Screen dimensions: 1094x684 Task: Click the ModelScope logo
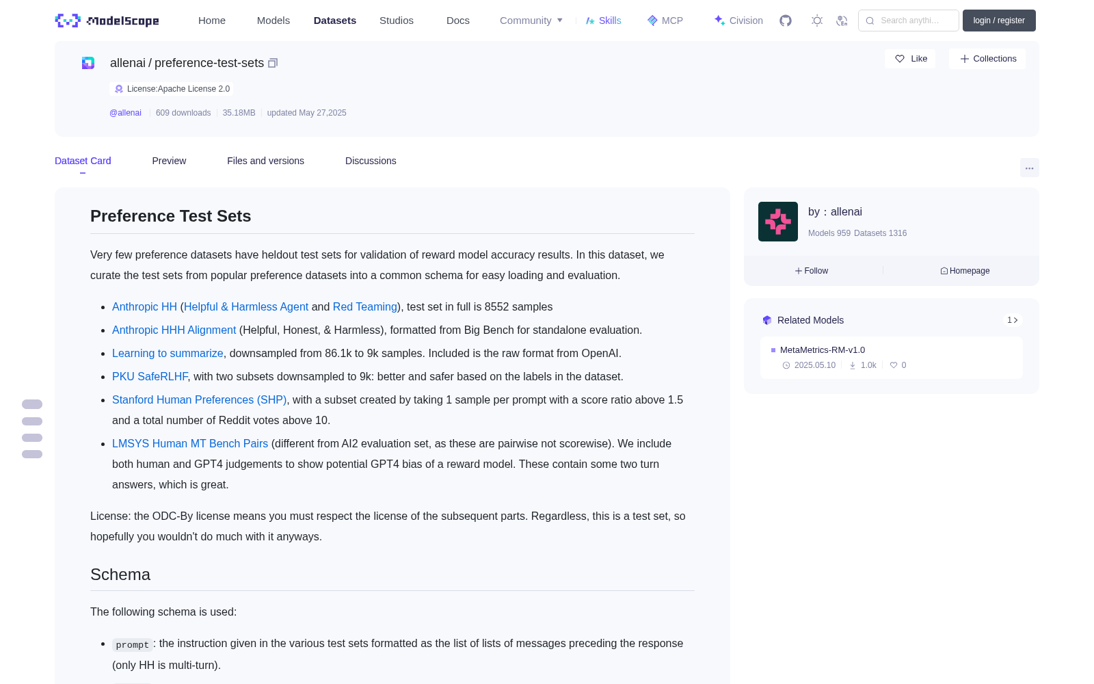(107, 21)
